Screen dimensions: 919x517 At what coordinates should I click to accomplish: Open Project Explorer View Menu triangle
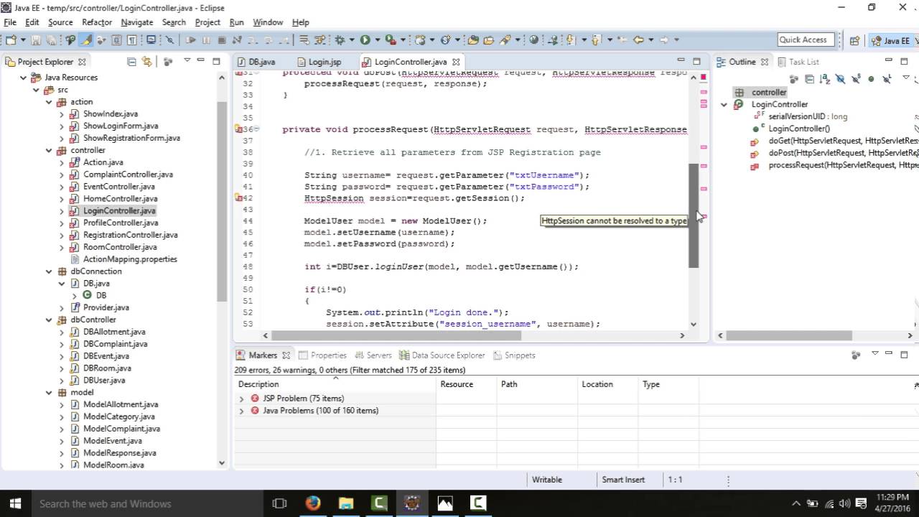187,60
